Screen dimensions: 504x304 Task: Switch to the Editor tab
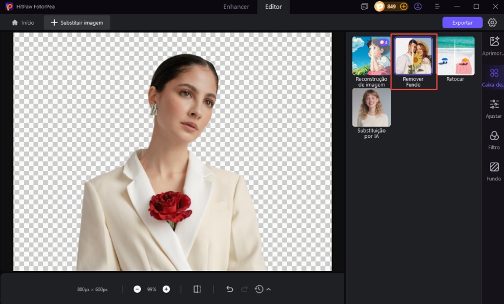click(x=274, y=6)
